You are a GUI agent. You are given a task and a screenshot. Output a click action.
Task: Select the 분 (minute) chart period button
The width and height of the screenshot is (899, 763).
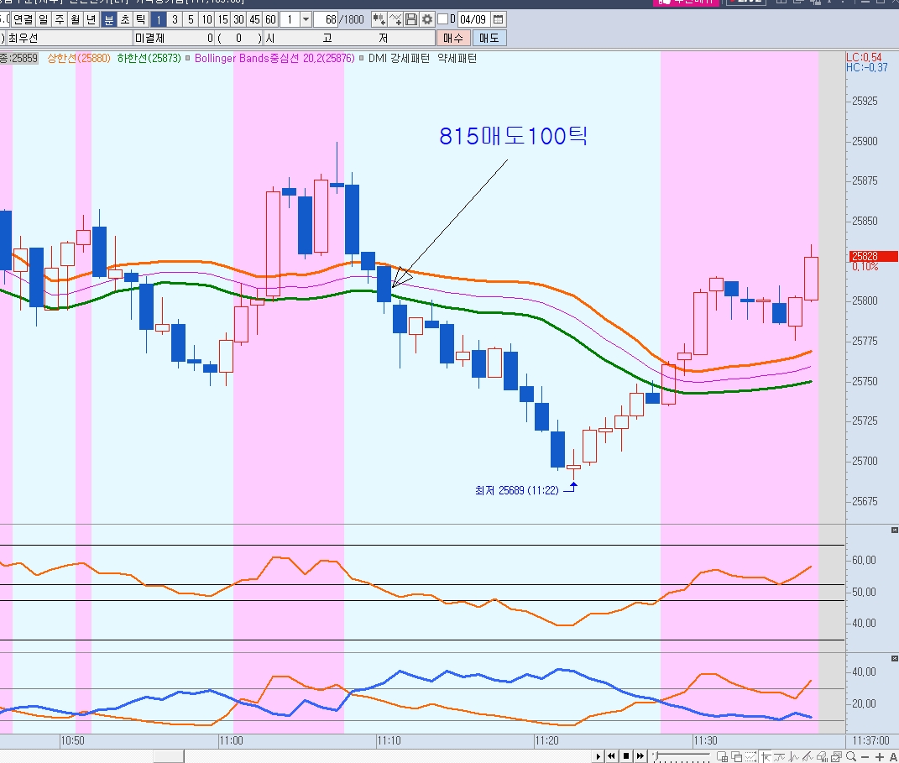(x=109, y=19)
